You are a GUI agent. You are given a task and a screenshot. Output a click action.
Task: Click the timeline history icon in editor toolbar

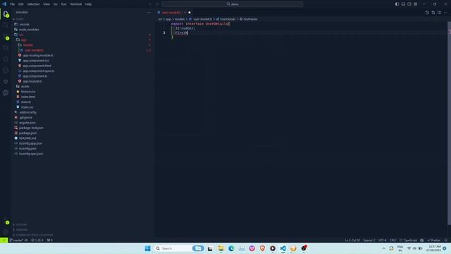pyautogui.click(x=427, y=13)
